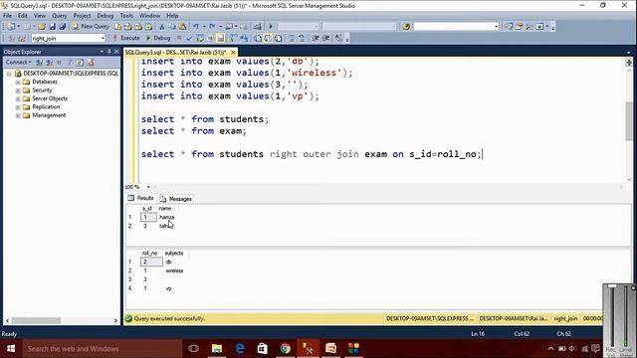Click the Connect Object Explorer icon
Image resolution: width=637 pixels, height=358 pixels.
pyautogui.click(x=39, y=62)
